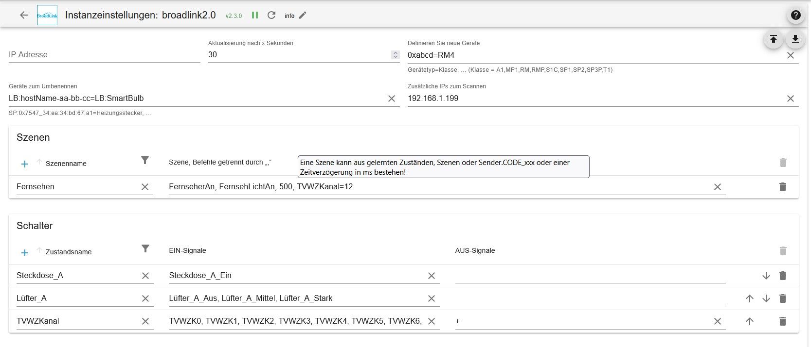
Task: Filter switches by Zustandsname
Action: (145, 248)
